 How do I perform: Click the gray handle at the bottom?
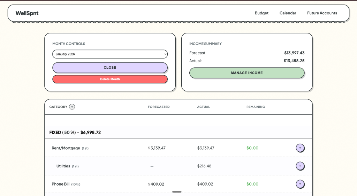tap(177, 192)
